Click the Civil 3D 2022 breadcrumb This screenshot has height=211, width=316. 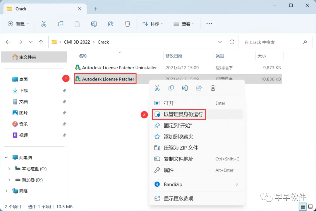click(77, 42)
